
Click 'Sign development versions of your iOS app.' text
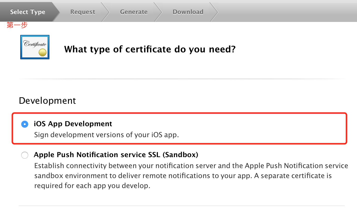tap(107, 135)
